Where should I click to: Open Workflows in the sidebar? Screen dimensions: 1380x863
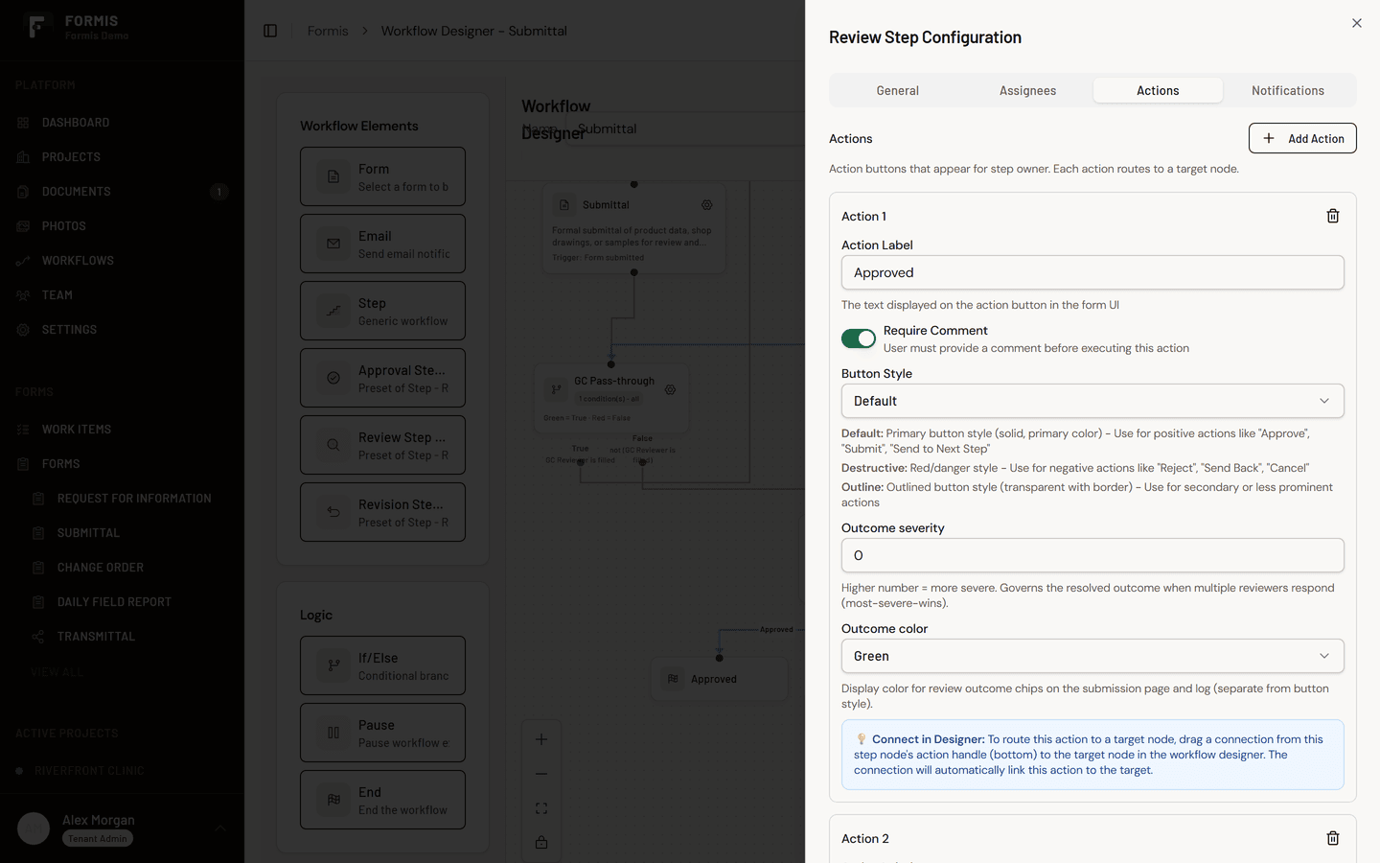(x=122, y=261)
